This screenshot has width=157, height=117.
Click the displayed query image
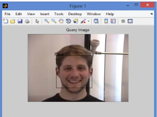click(78, 68)
